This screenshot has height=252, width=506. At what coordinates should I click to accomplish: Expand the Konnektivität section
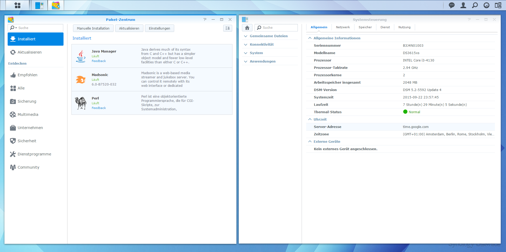262,45
